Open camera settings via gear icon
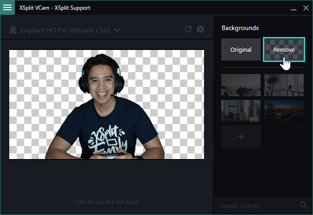This screenshot has width=313, height=215. pos(200,30)
